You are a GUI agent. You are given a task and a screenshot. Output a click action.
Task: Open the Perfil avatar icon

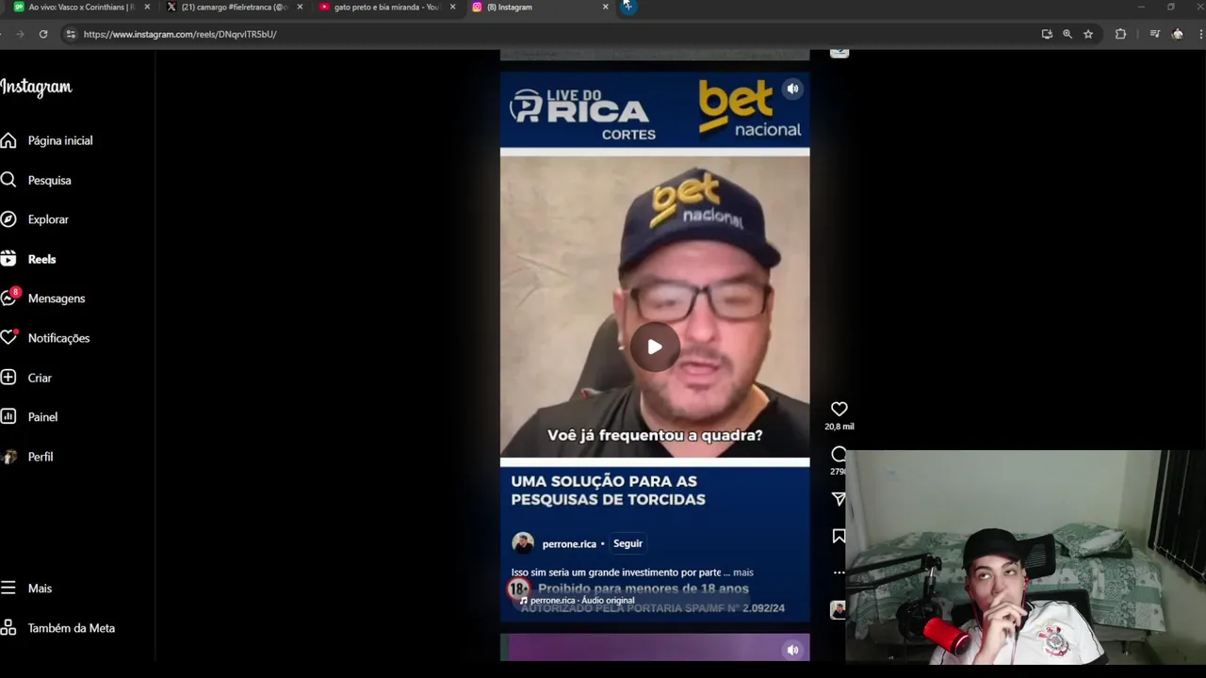pyautogui.click(x=9, y=457)
